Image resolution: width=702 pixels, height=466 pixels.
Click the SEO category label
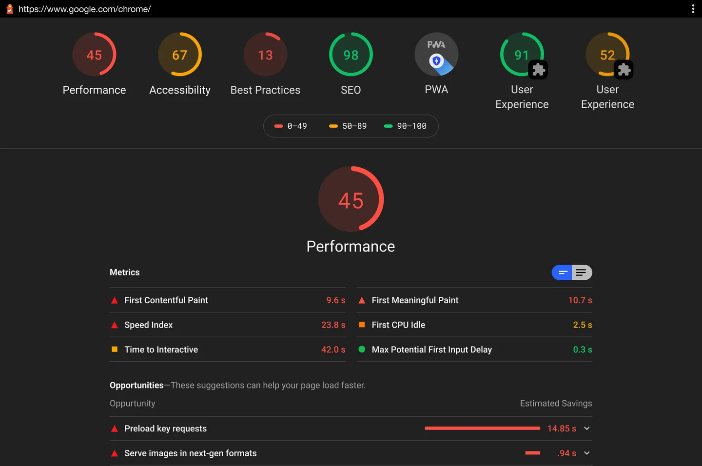tap(351, 90)
